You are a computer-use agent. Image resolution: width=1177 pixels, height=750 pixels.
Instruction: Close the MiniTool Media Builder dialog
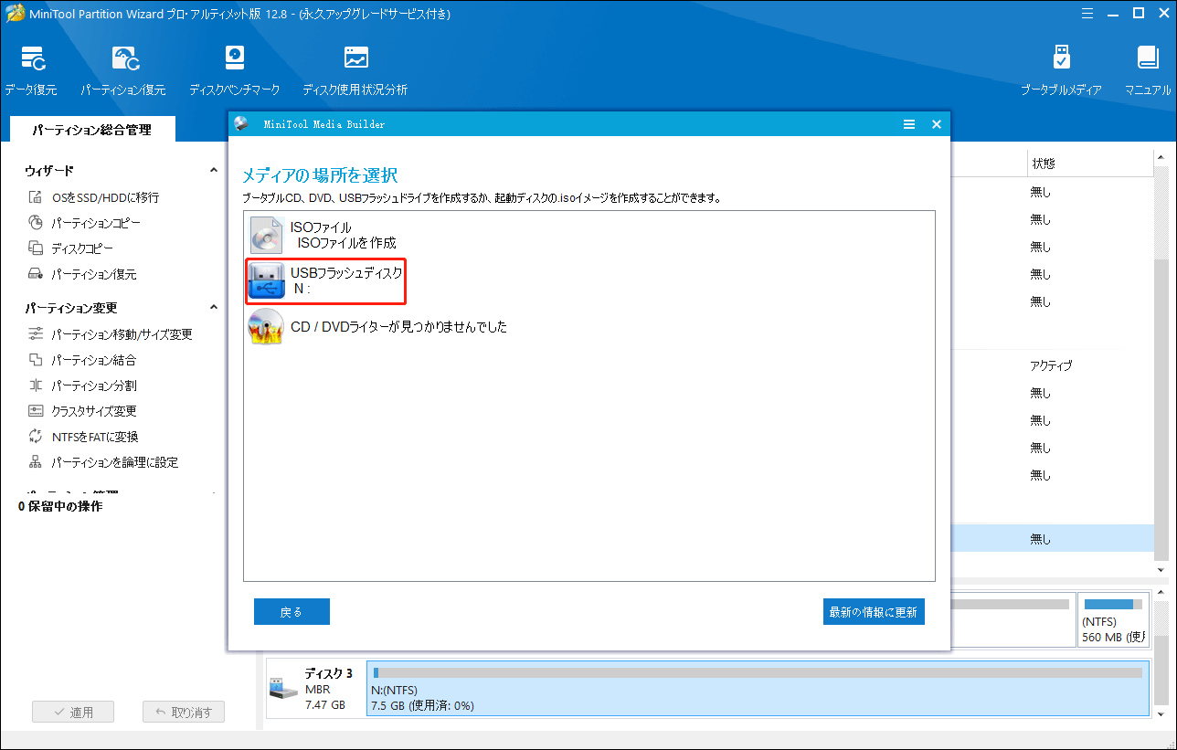tap(936, 124)
